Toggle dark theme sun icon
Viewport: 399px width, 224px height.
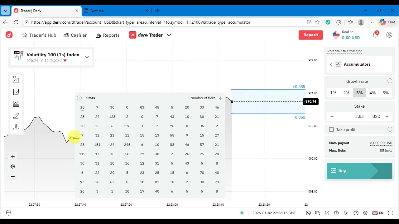346,213
